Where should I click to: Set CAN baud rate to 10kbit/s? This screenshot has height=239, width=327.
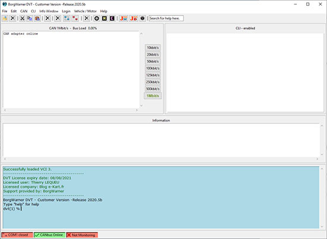pos(153,47)
